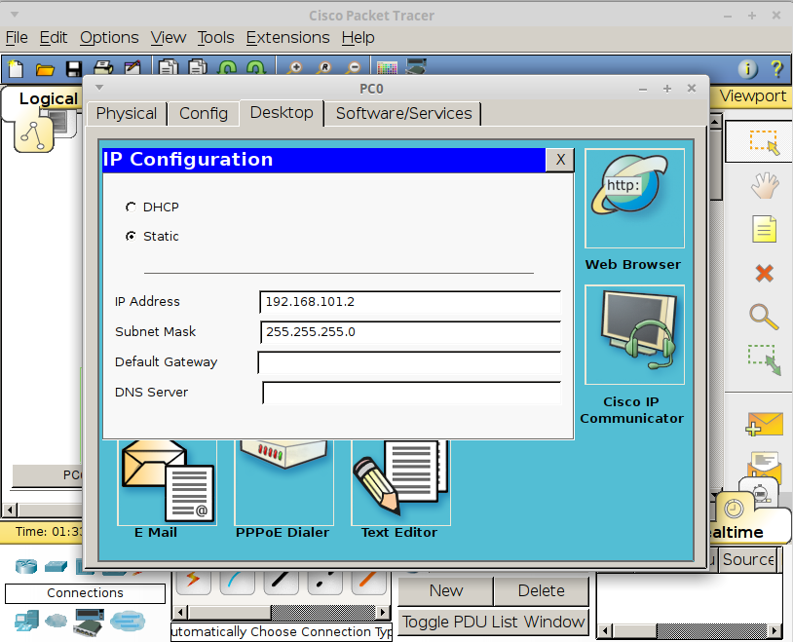Open the Help menu
Screen dimensions: 793x642
coord(359,38)
